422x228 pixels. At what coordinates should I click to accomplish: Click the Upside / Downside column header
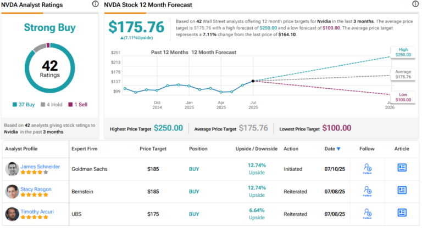coord(257,149)
